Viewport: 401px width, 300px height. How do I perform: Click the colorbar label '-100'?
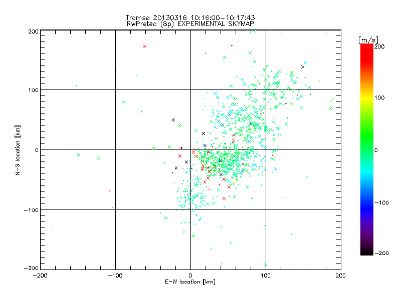[x=381, y=203]
